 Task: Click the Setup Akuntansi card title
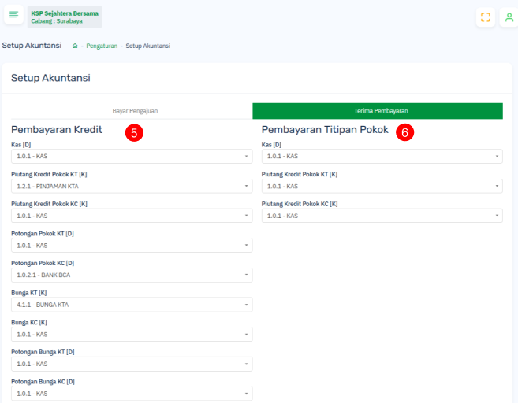[50, 78]
